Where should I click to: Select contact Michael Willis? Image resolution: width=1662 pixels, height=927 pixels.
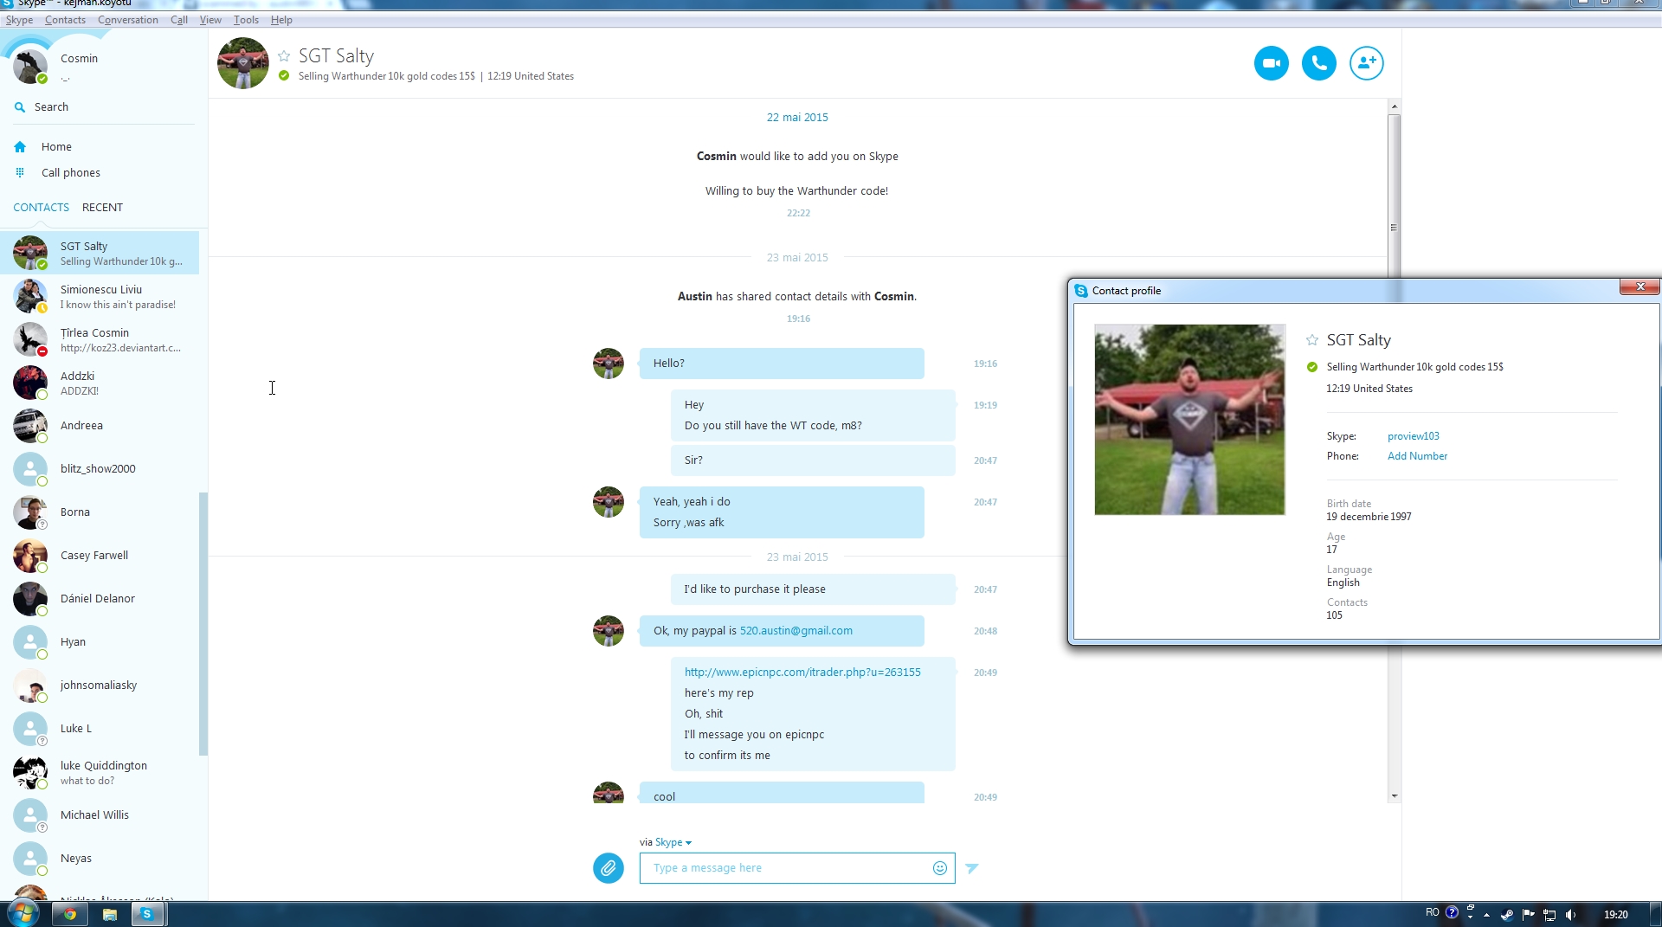[100, 815]
